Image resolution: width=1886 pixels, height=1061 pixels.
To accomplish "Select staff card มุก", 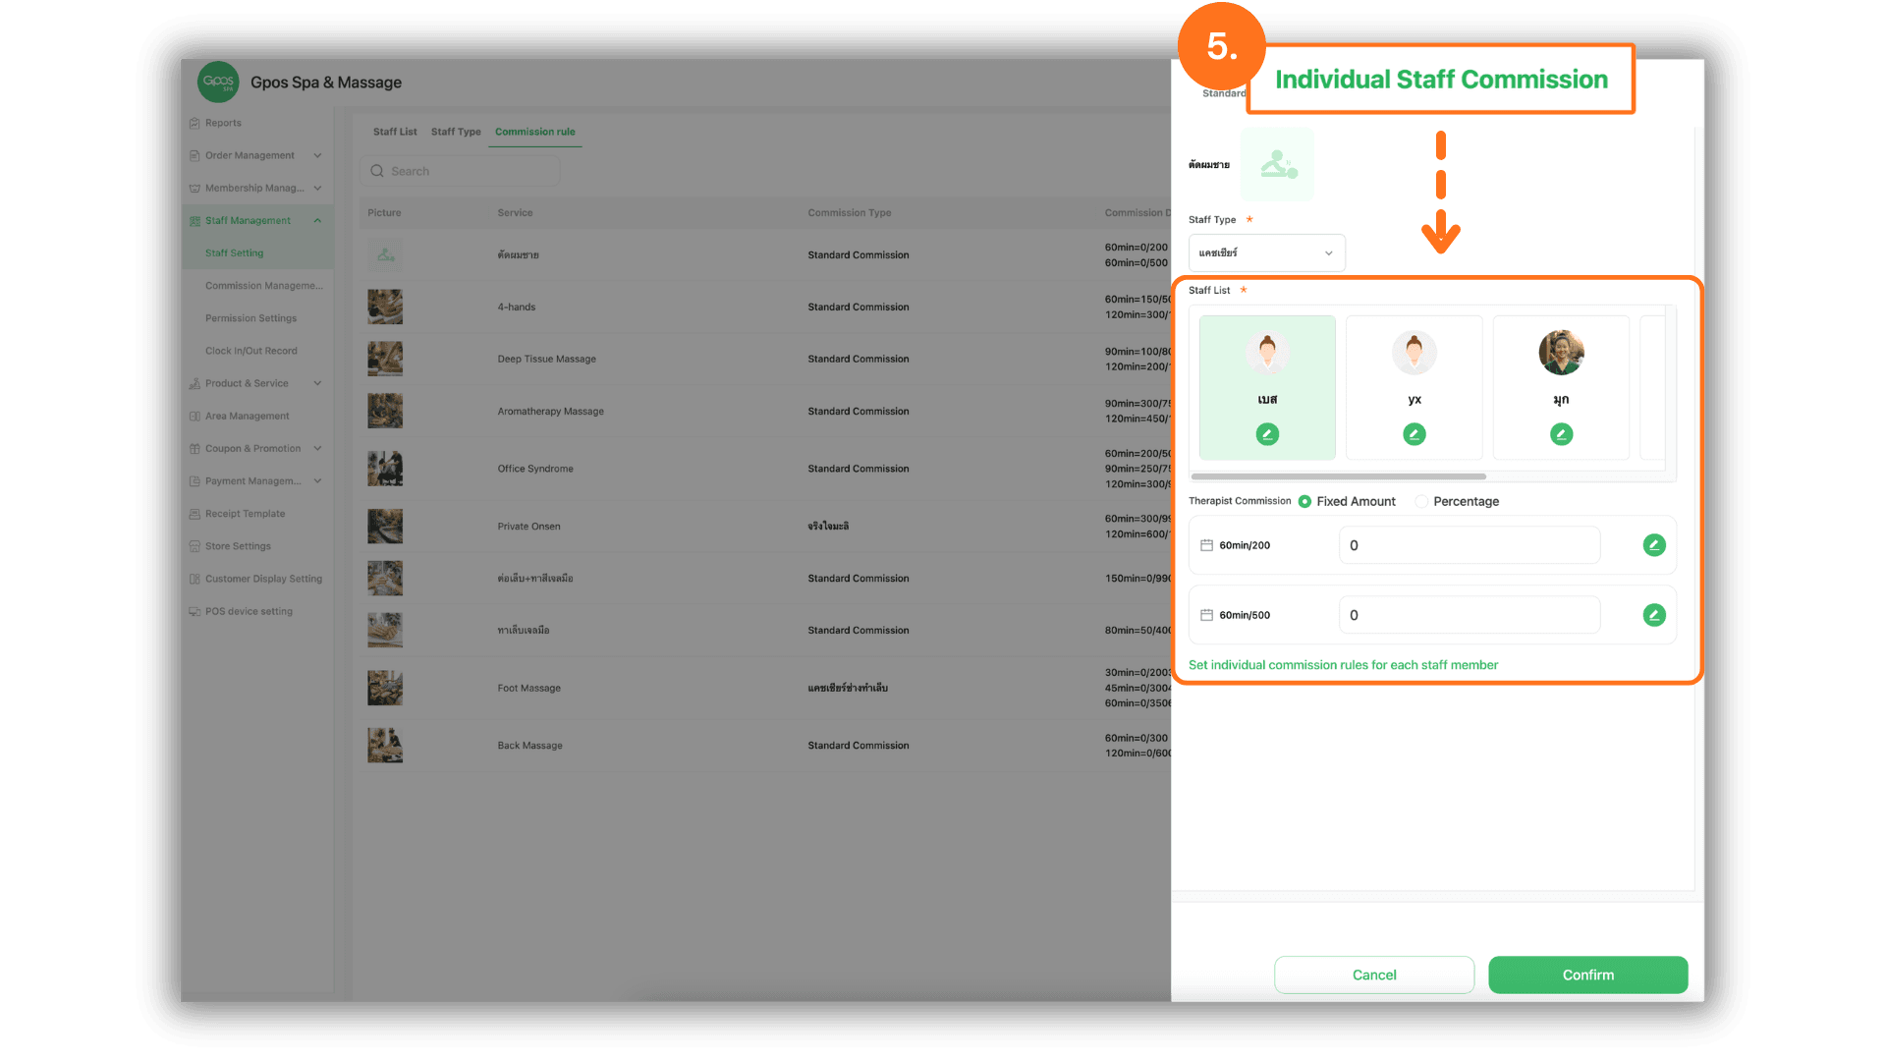I will tap(1561, 387).
